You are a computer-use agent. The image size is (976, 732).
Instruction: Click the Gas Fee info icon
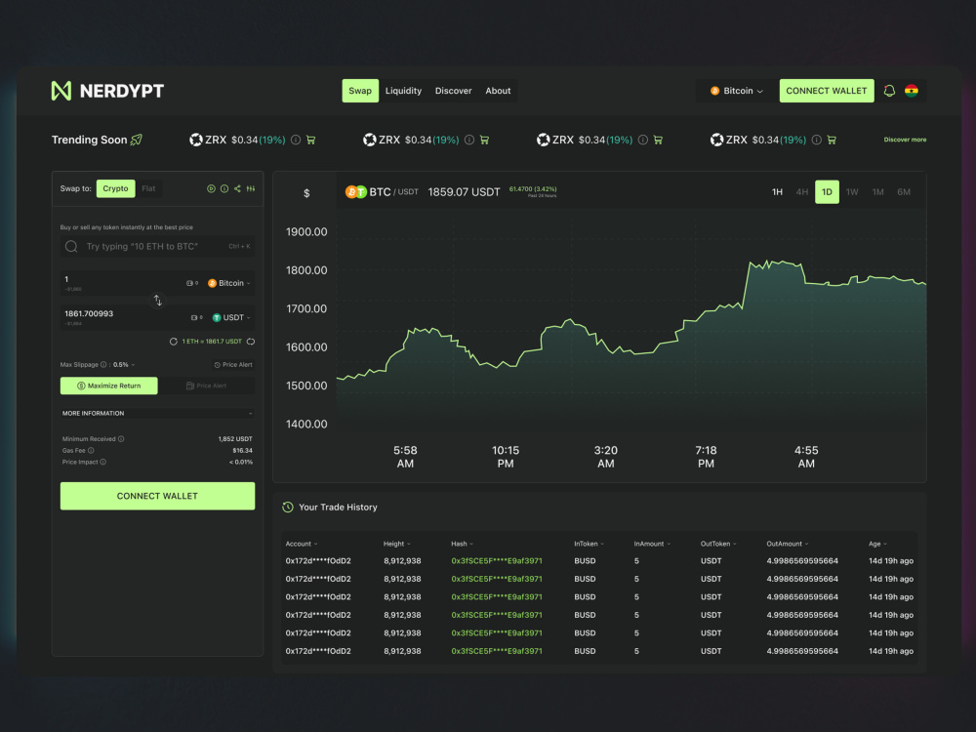coord(91,451)
